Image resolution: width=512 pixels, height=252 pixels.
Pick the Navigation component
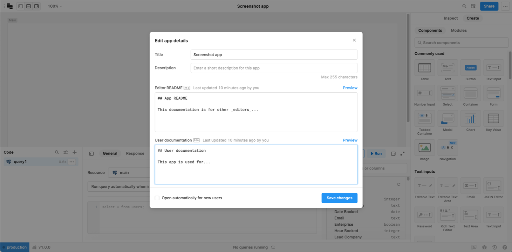coord(447,150)
